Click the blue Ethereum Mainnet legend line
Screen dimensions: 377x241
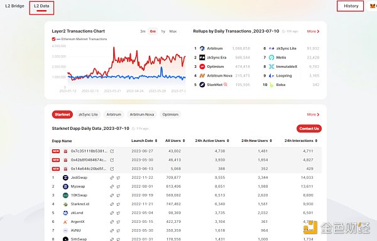point(58,39)
